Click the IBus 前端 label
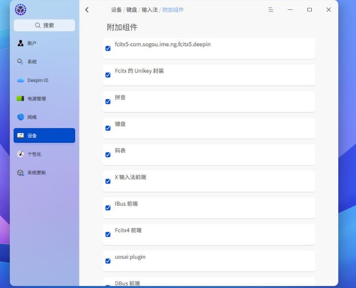The width and height of the screenshot is (356, 288). coord(126,204)
